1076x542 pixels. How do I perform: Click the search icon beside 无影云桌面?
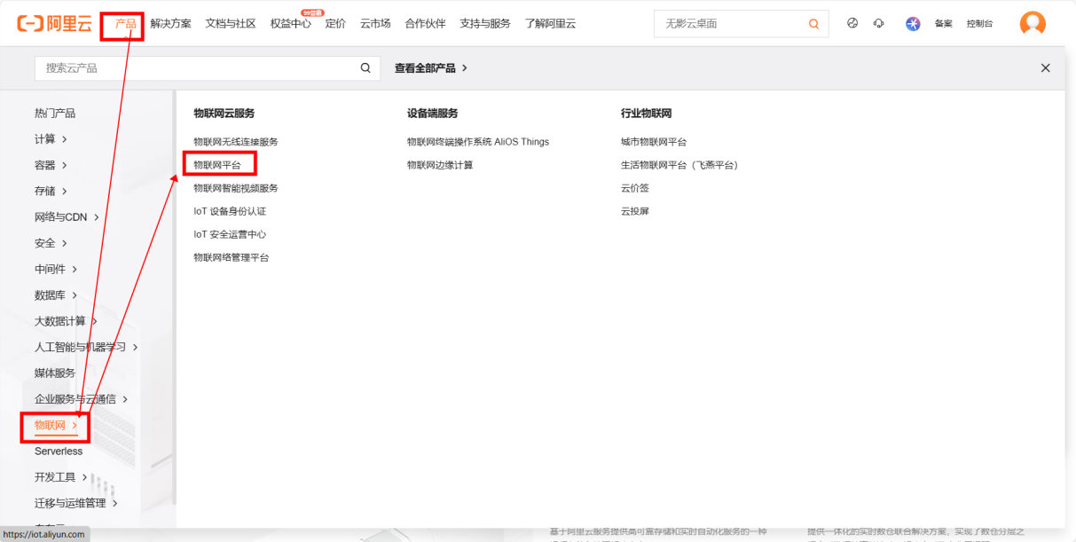point(813,24)
